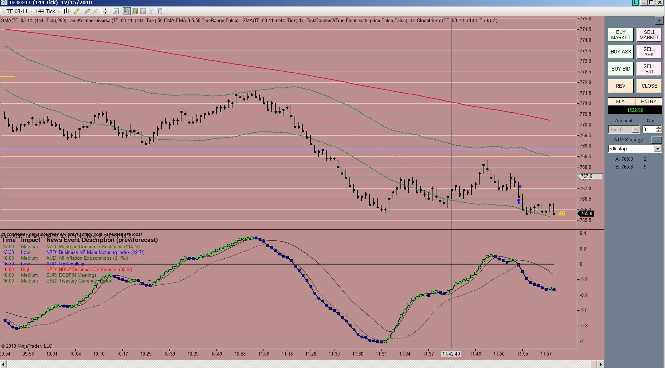Open the TF 03-11 instrument dropdown

click(19, 11)
